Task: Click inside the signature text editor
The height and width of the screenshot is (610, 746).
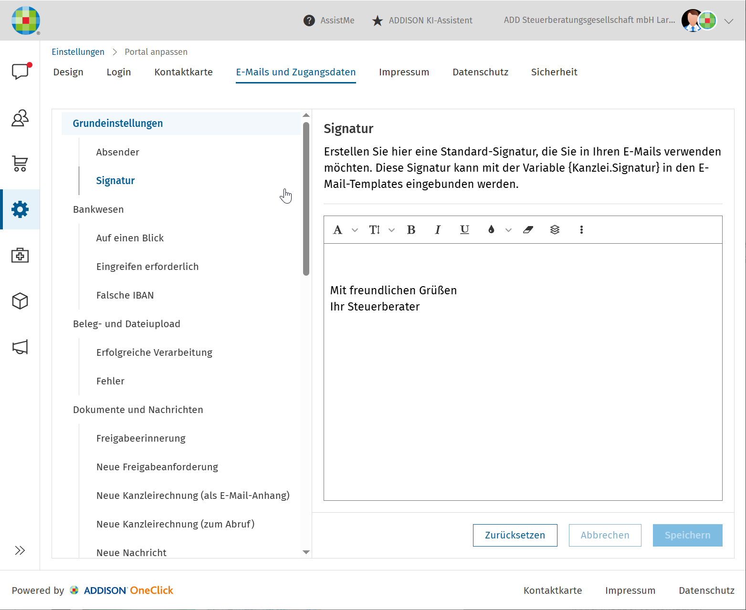Action: coord(523,372)
